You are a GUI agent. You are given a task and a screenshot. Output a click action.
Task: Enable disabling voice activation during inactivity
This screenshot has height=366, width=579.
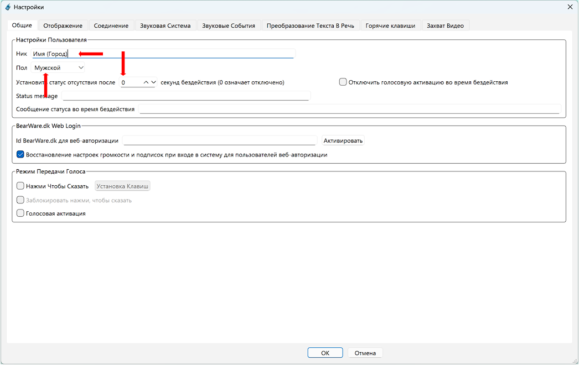click(x=343, y=82)
